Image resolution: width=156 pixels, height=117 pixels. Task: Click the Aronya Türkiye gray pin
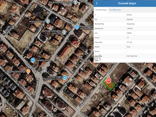pos(48,21)
